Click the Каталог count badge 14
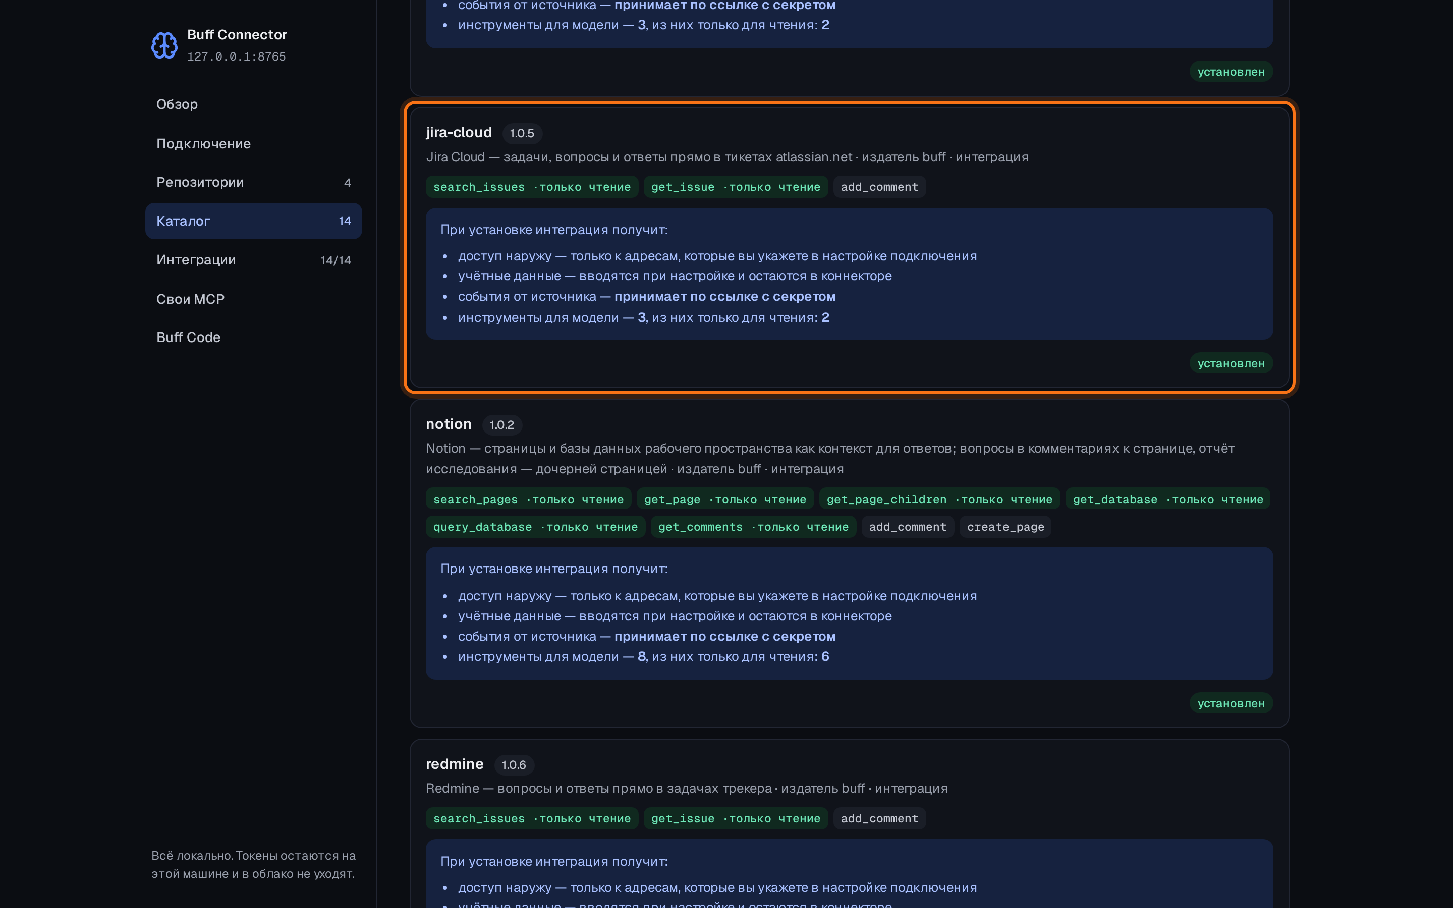Screen dimensions: 1453x908 345,221
